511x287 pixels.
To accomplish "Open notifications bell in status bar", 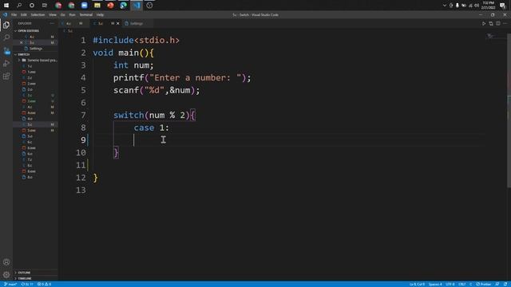I will coord(505,284).
